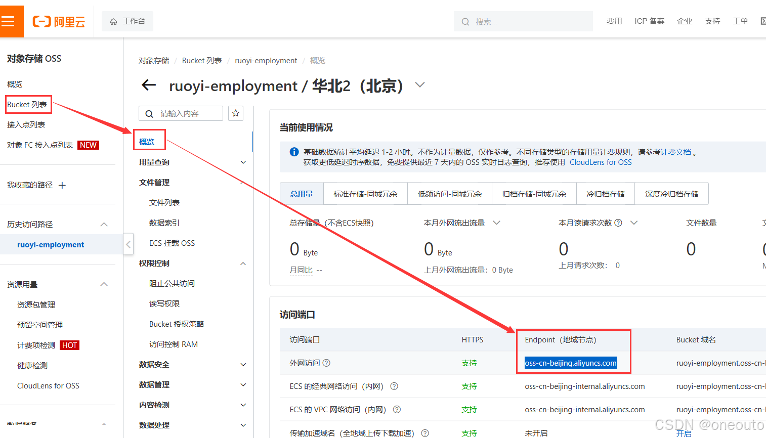Click help icon beside 外网访问
766x438 pixels.
(x=326, y=363)
